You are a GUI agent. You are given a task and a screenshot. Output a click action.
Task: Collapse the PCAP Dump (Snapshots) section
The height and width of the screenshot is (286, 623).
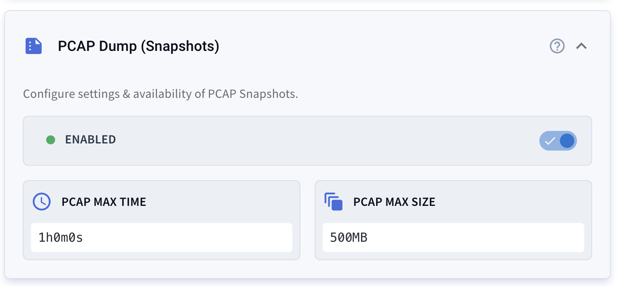pos(582,46)
